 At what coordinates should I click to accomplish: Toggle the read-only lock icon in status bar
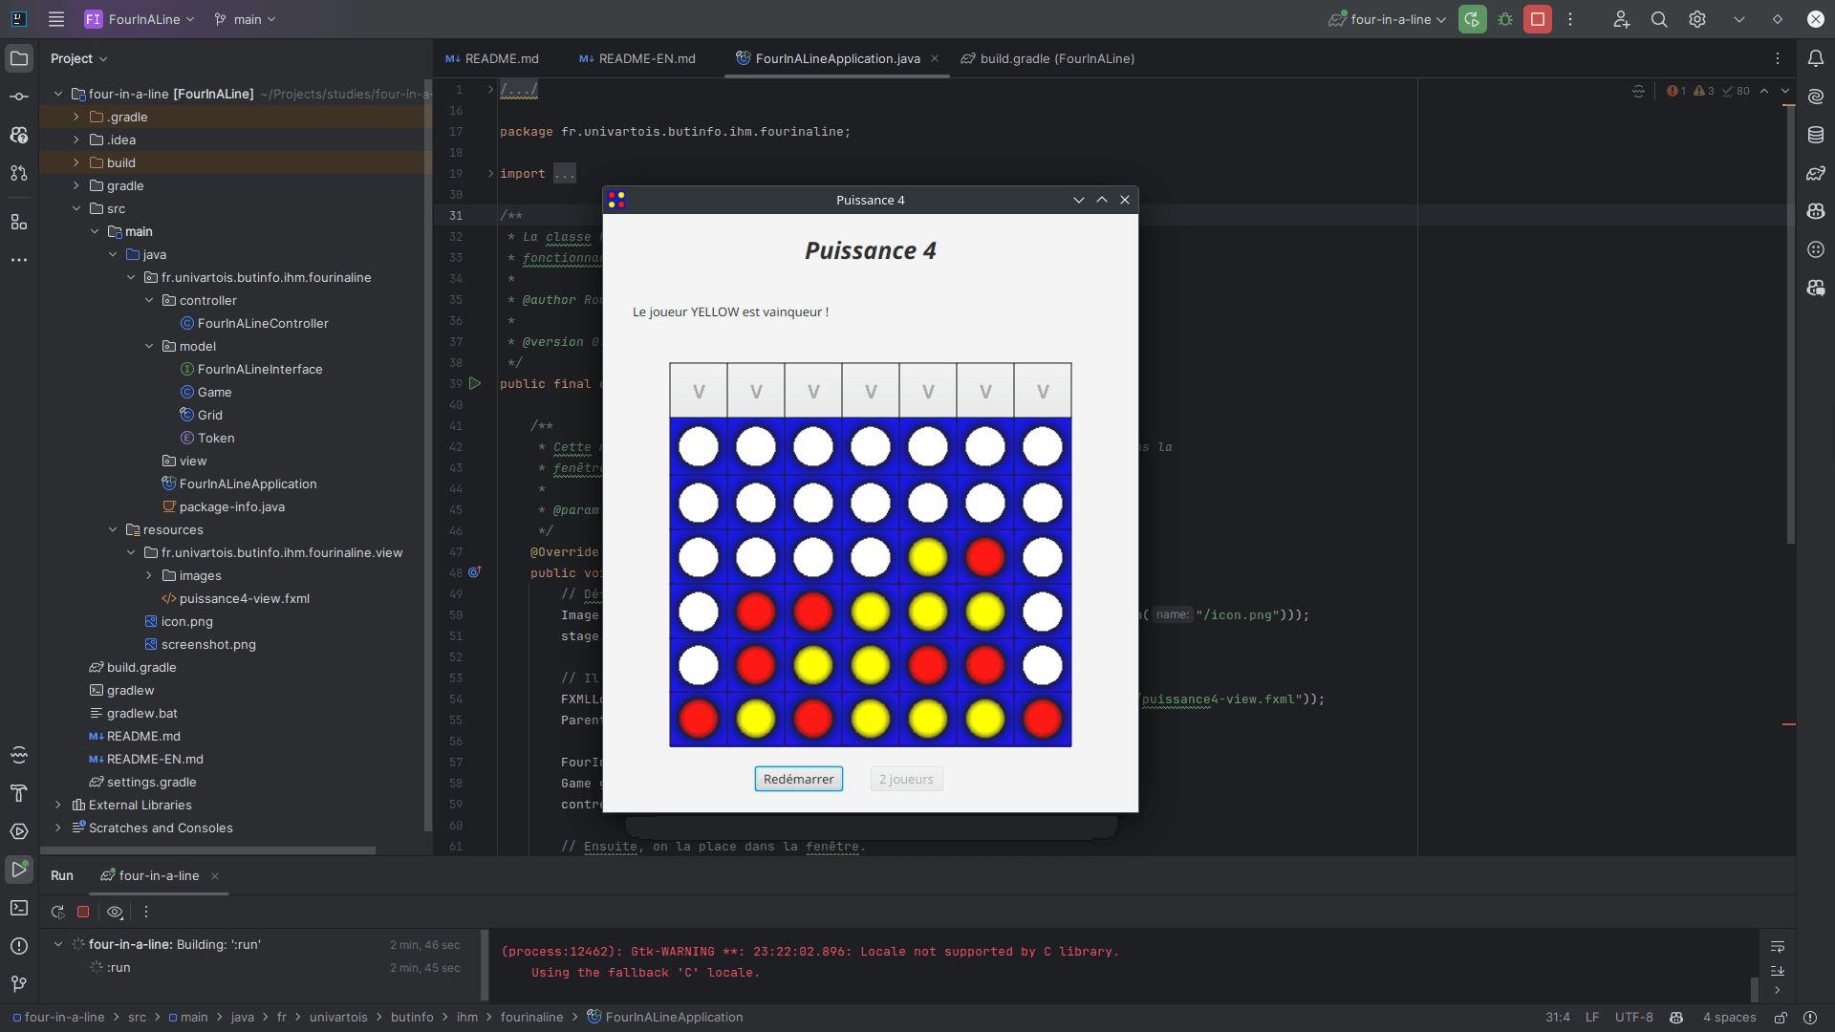pyautogui.click(x=1781, y=1018)
